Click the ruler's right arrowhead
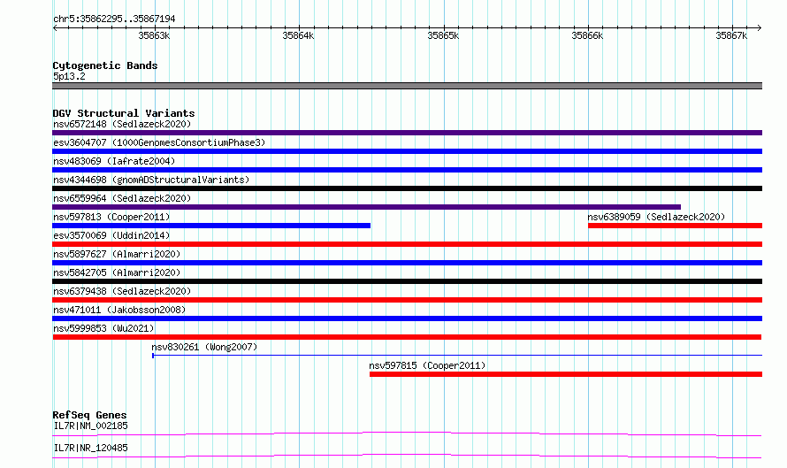Image resolution: width=787 pixels, height=468 pixels. [760, 27]
